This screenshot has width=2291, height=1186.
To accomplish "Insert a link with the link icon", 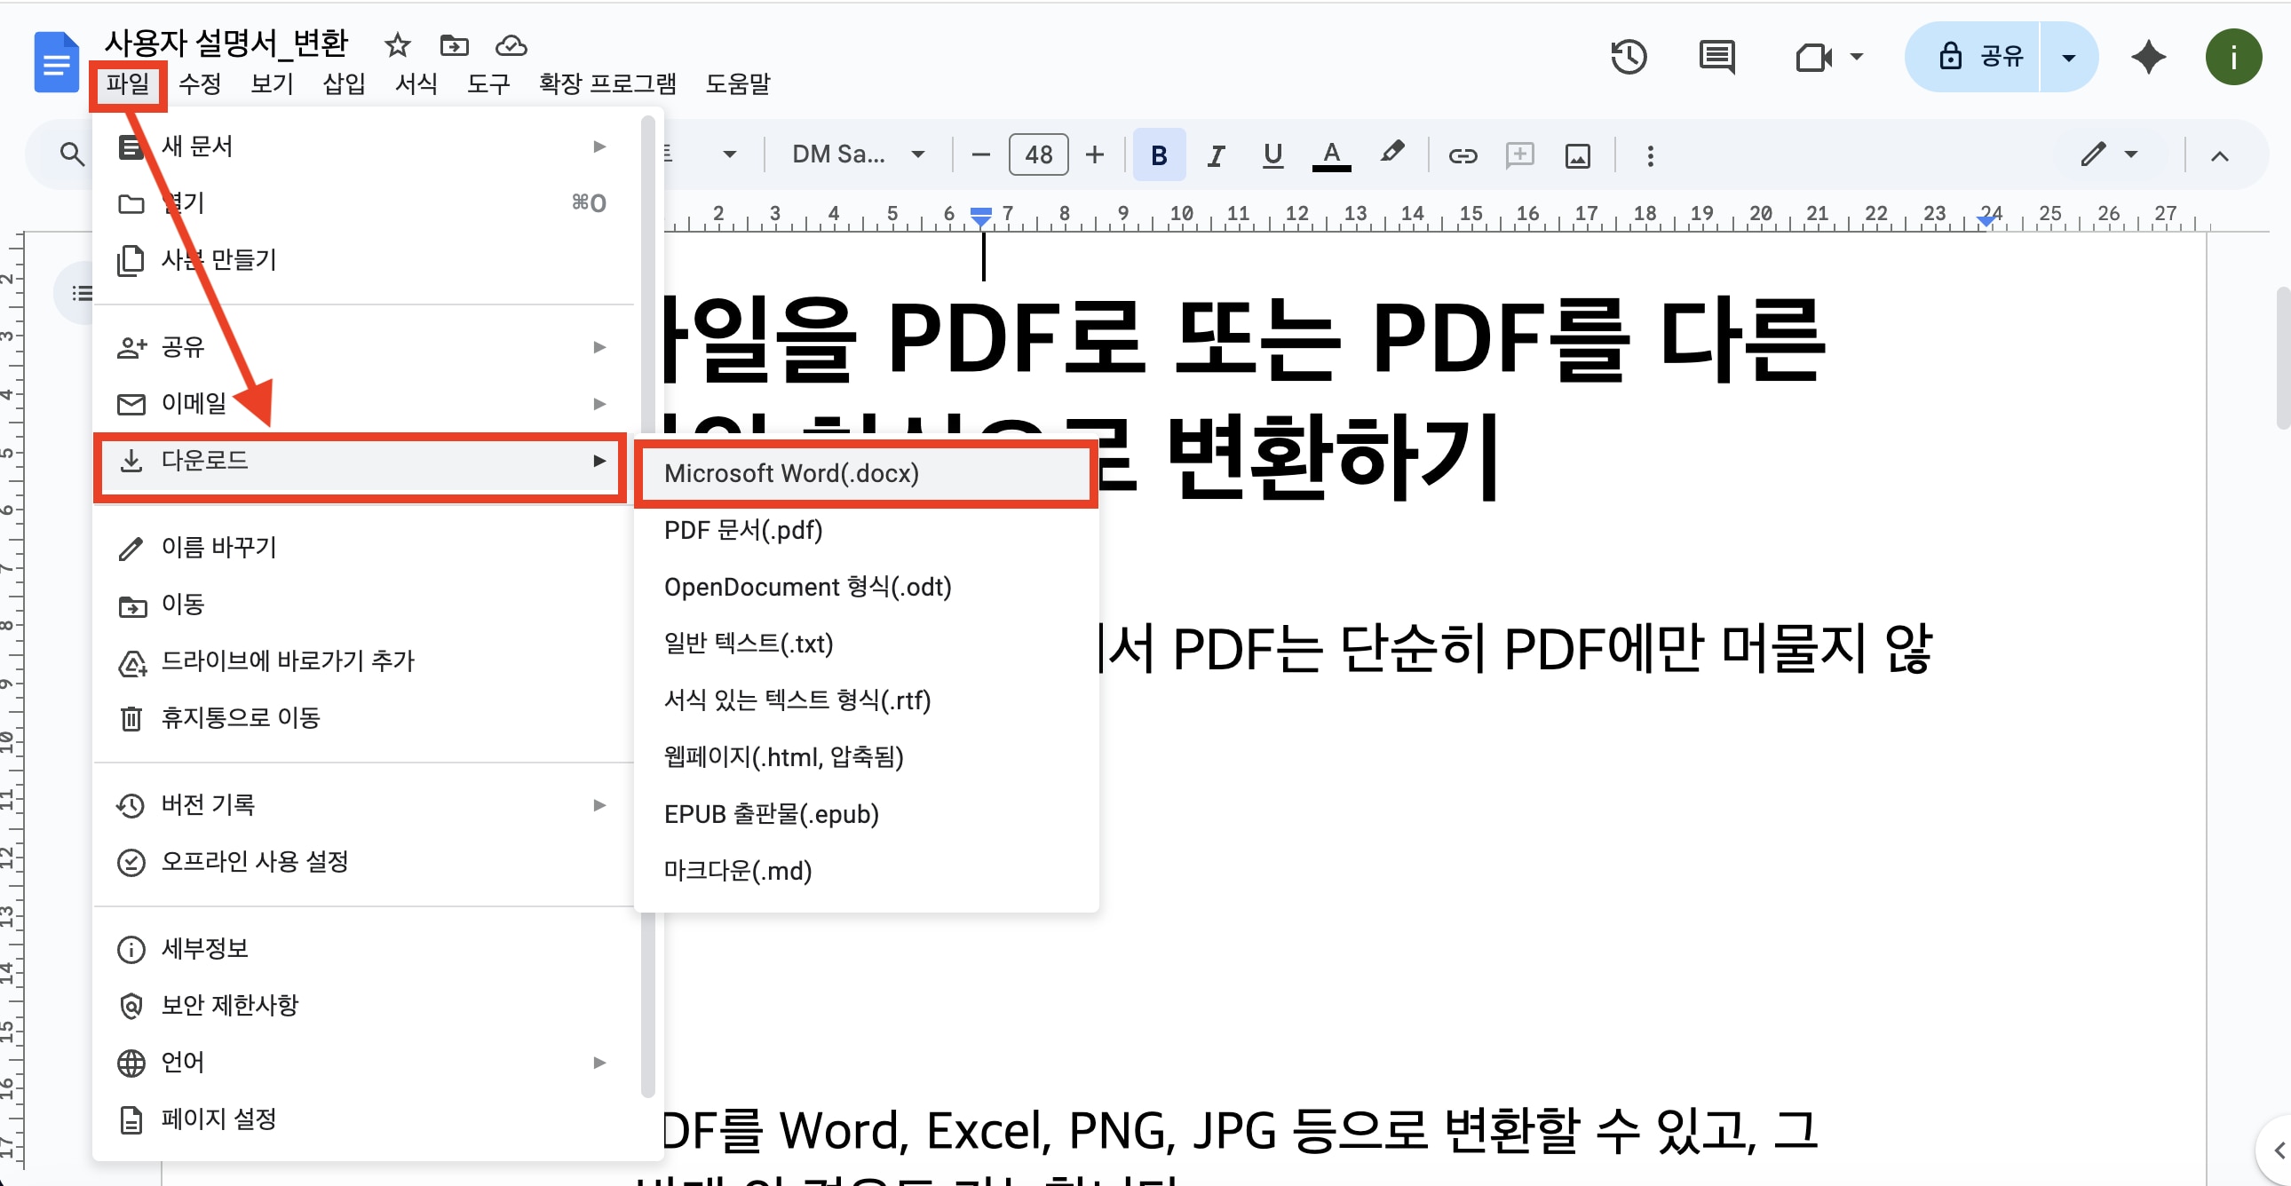I will (x=1463, y=154).
